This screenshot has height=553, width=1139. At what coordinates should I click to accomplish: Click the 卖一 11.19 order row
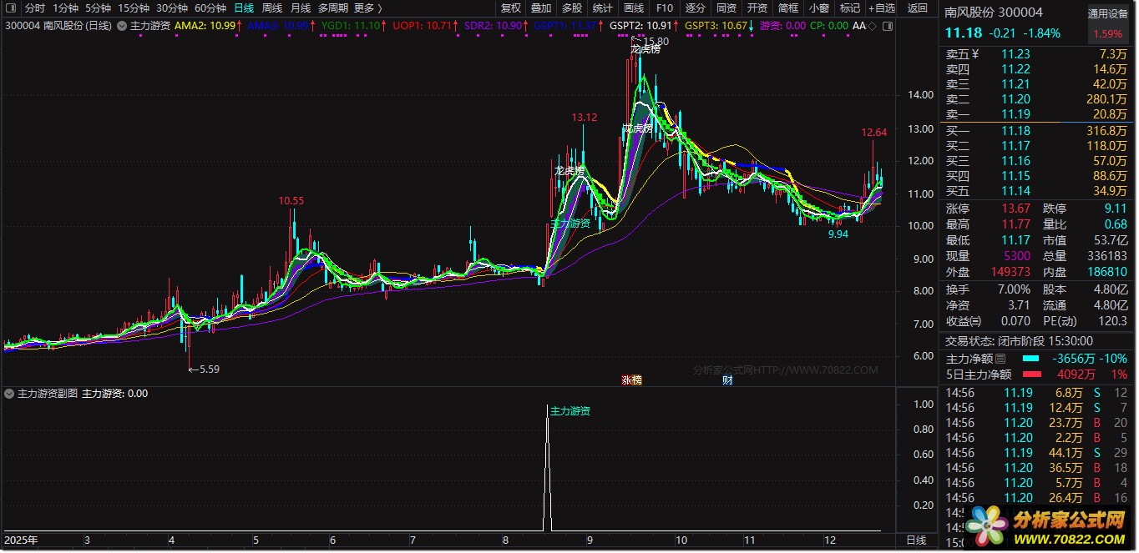pos(1036,114)
